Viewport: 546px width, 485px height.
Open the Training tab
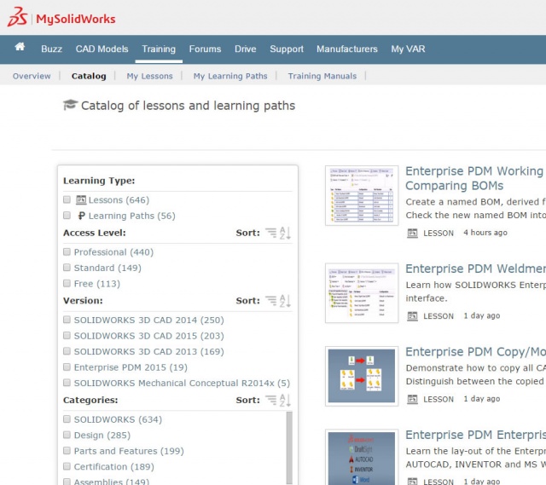[159, 49]
